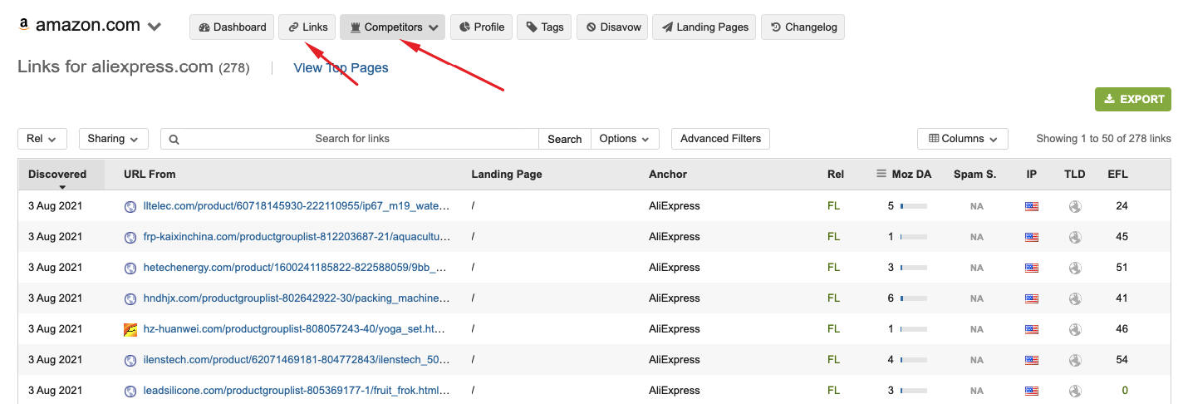The width and height of the screenshot is (1183, 404).
Task: Click the Moz DA bar in hndhjx.com row
Action: [913, 298]
